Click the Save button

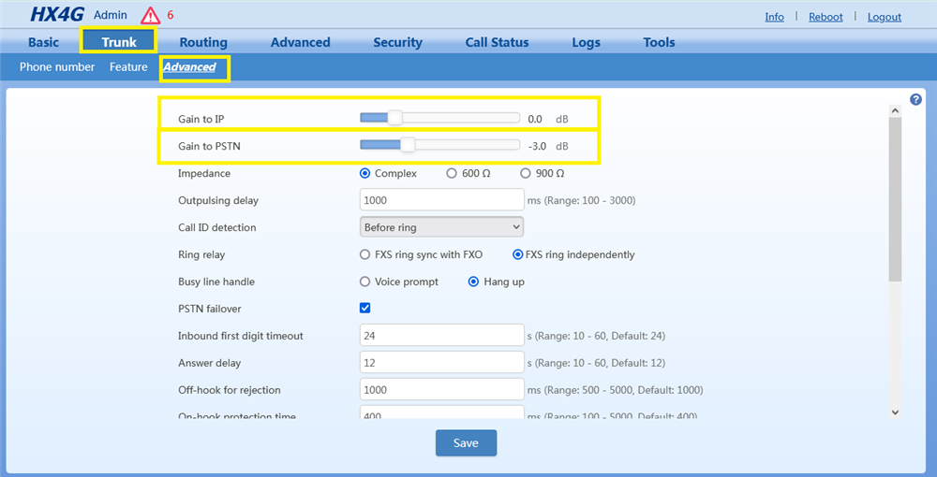(x=466, y=443)
